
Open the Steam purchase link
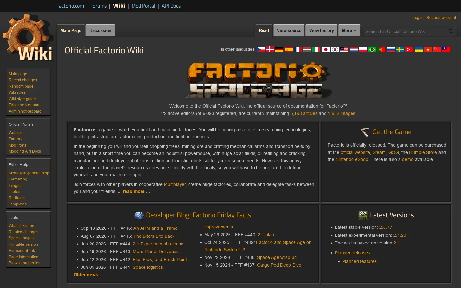(x=379, y=152)
